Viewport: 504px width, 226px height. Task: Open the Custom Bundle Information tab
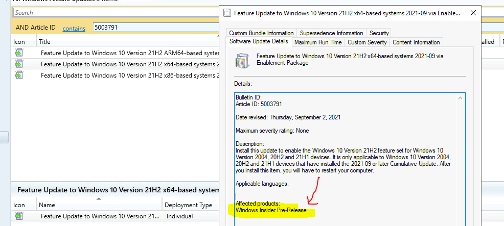[x=261, y=33]
